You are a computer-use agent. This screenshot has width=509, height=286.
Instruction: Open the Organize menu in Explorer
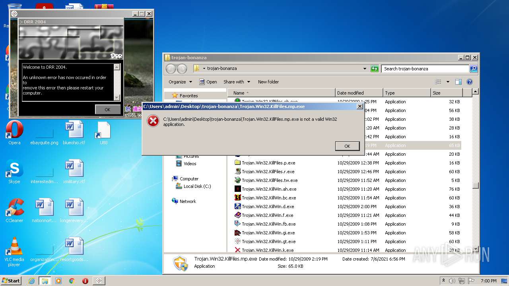coord(180,82)
